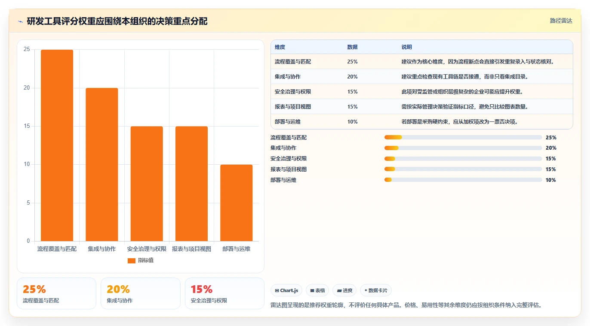The width and height of the screenshot is (590, 326).
Task: Click the 流程覆盖与匹配 progress bar track
Action: (x=463, y=137)
